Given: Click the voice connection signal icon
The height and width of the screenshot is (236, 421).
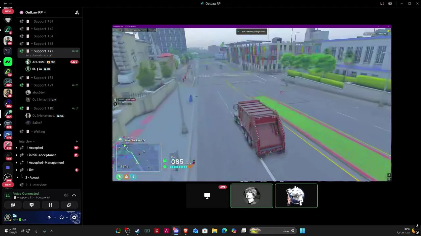Looking at the screenshot, I should click(x=8, y=196).
